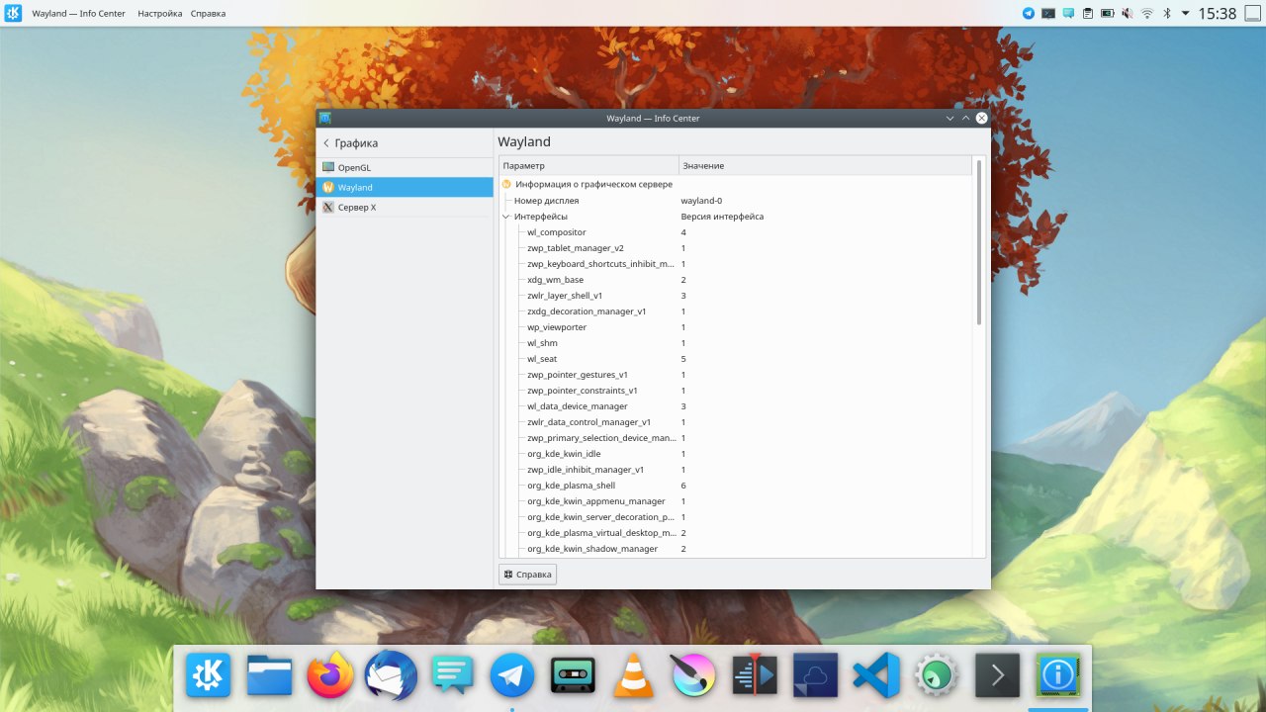
Task: Check the battery status tray icon
Action: 1108,13
